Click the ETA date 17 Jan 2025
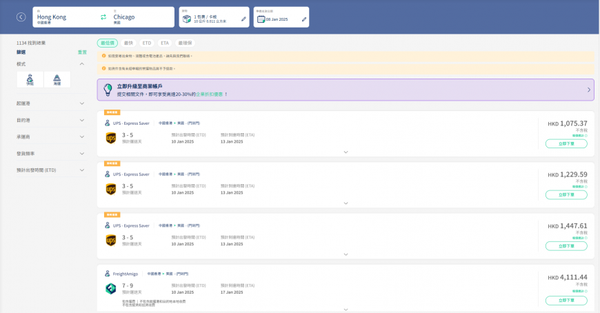Viewport: 600px width, 313px height. click(232, 292)
